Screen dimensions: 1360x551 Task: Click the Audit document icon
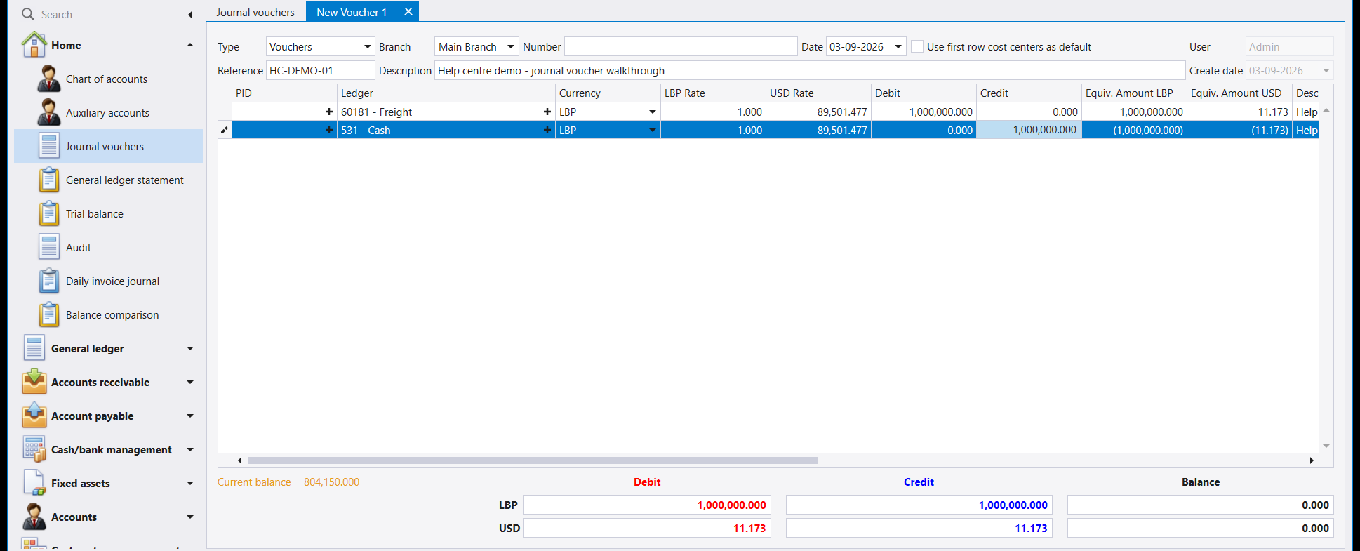[x=48, y=247]
